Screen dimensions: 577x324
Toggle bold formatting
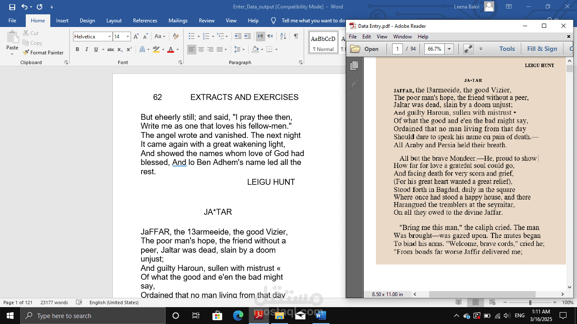77,49
